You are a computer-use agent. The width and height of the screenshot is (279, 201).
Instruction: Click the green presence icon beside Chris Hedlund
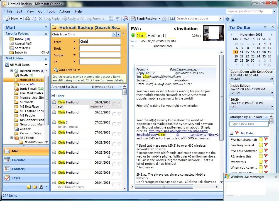[x=133, y=35]
